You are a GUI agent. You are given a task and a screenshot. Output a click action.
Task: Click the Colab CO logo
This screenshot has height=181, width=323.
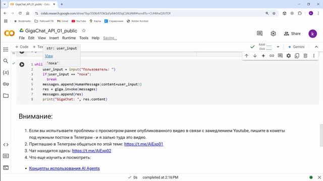10,33
